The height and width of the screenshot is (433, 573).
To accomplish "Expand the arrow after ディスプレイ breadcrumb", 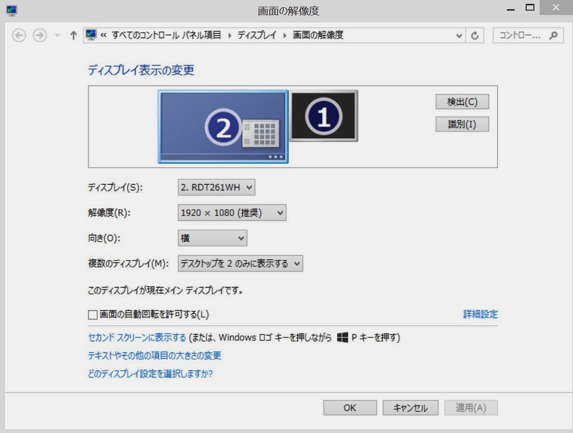I will [285, 35].
